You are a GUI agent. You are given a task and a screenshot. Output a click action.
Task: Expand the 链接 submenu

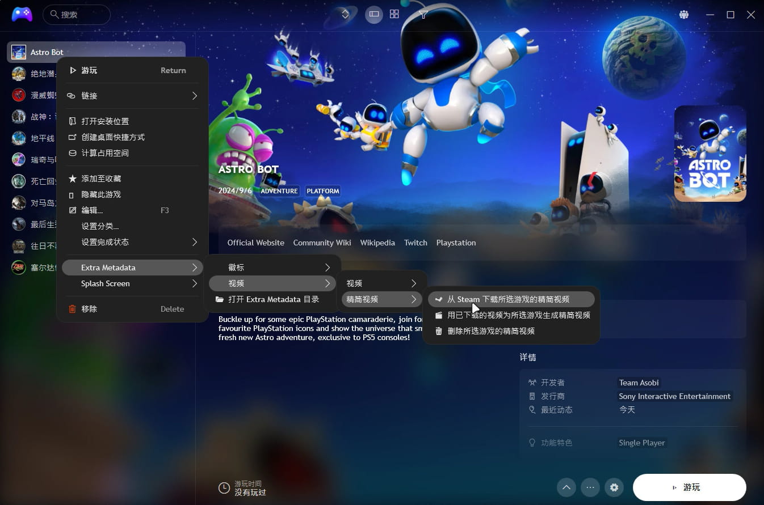coord(132,96)
